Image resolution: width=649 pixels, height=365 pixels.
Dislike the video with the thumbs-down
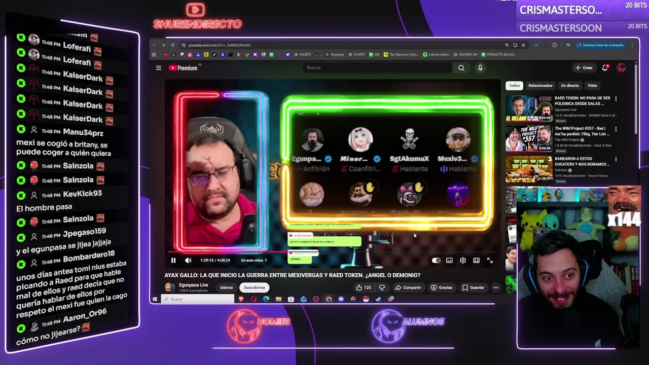click(382, 287)
